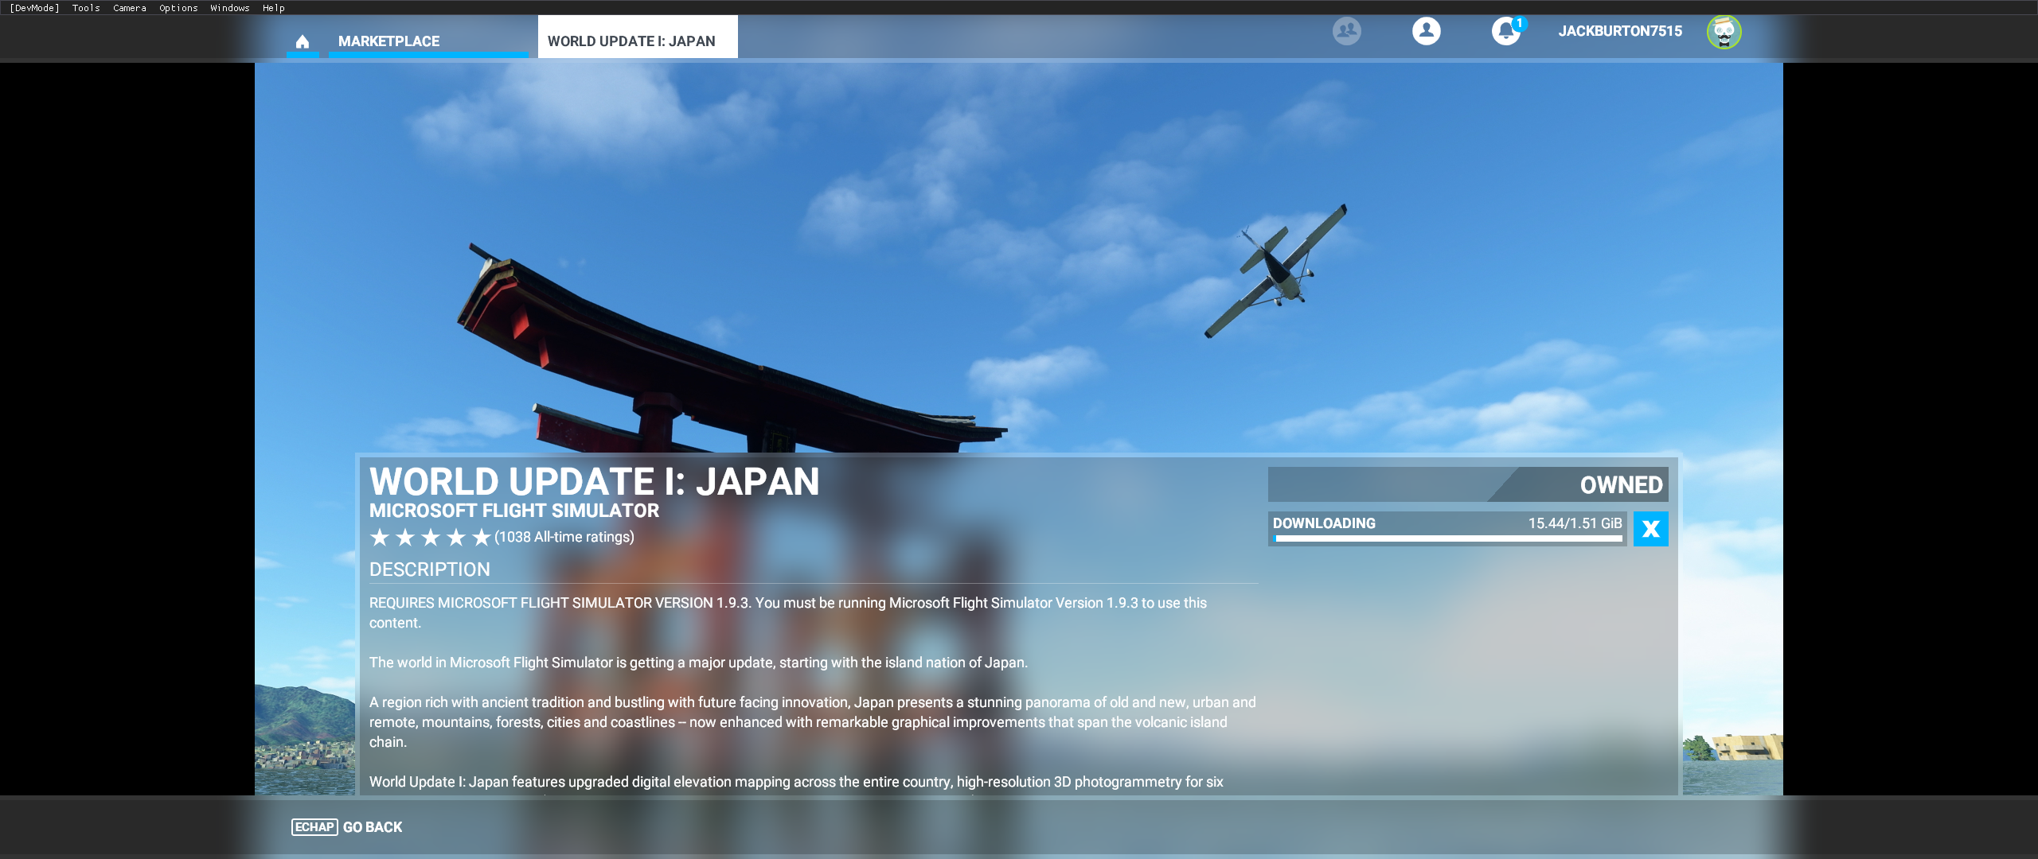Go to the home screen icon
This screenshot has height=859, width=2038.
(303, 41)
